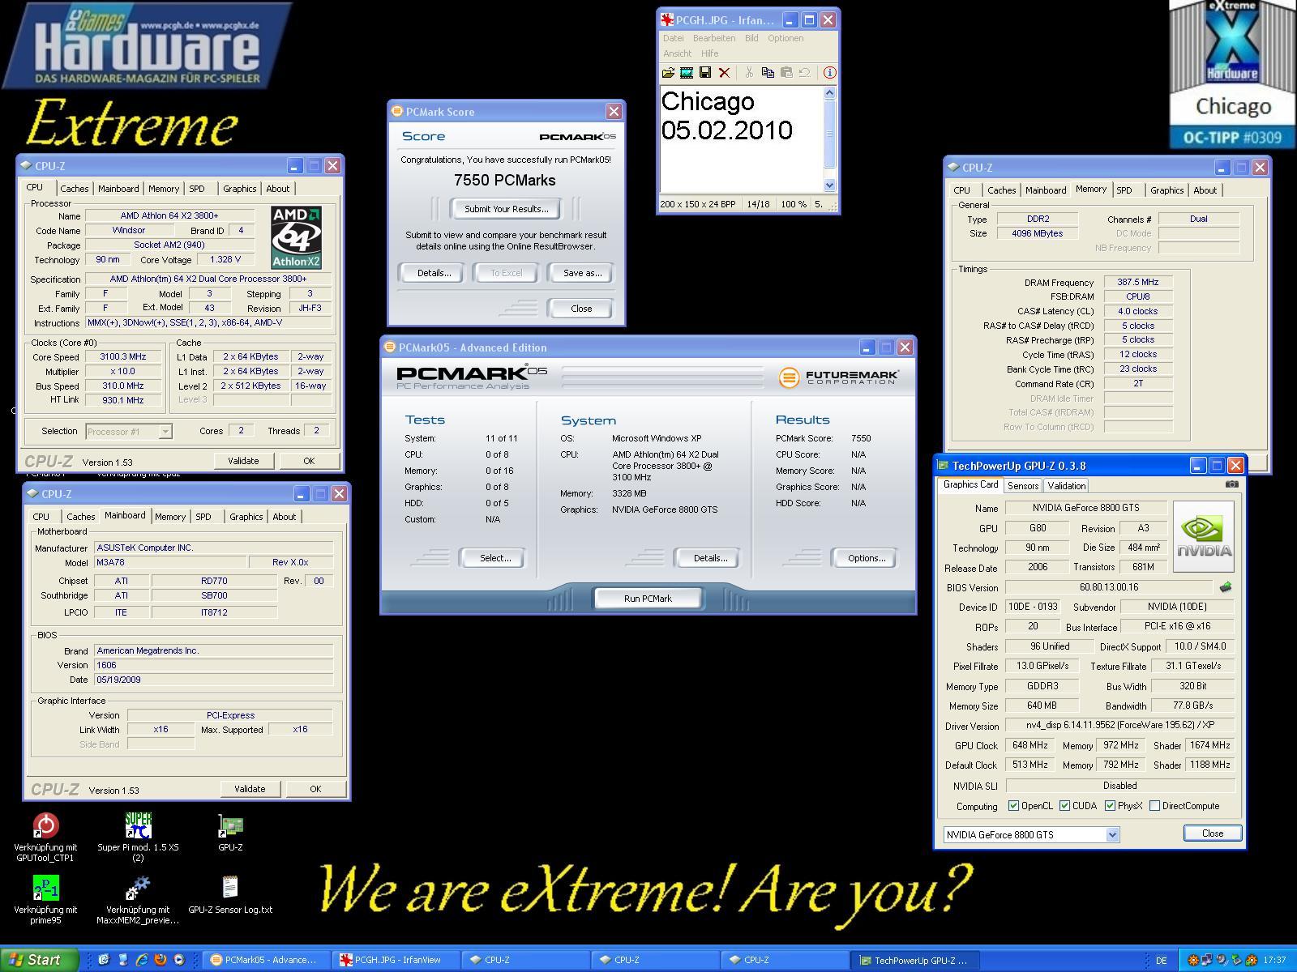Image resolution: width=1297 pixels, height=972 pixels.
Task: Launch media player from quick launch
Action: pos(179,960)
